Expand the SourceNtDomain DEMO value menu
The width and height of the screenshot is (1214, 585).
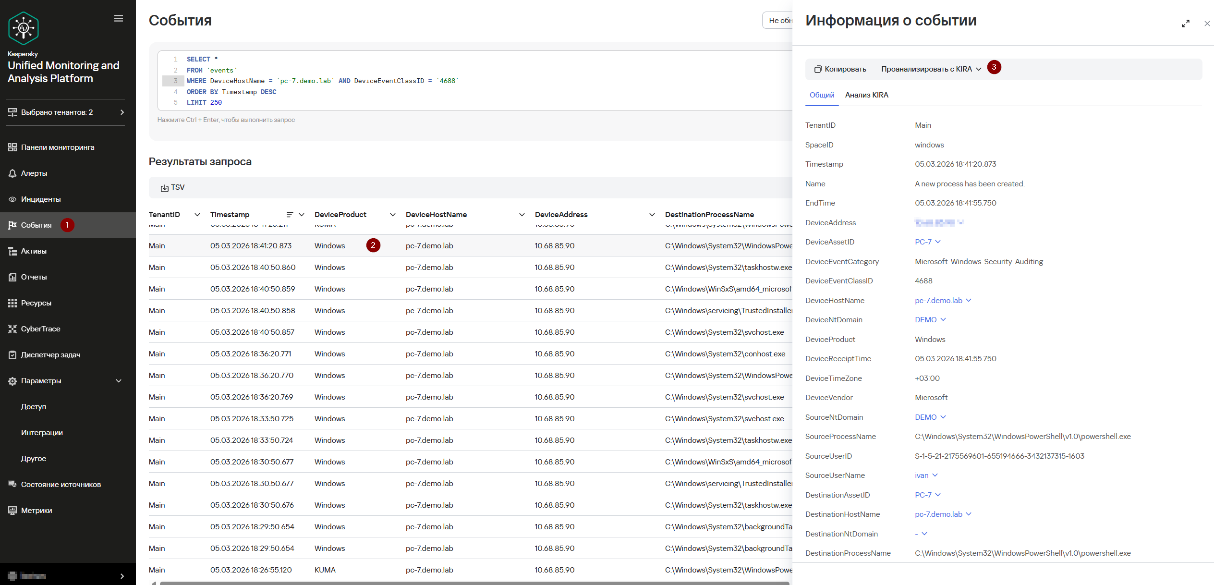point(943,417)
